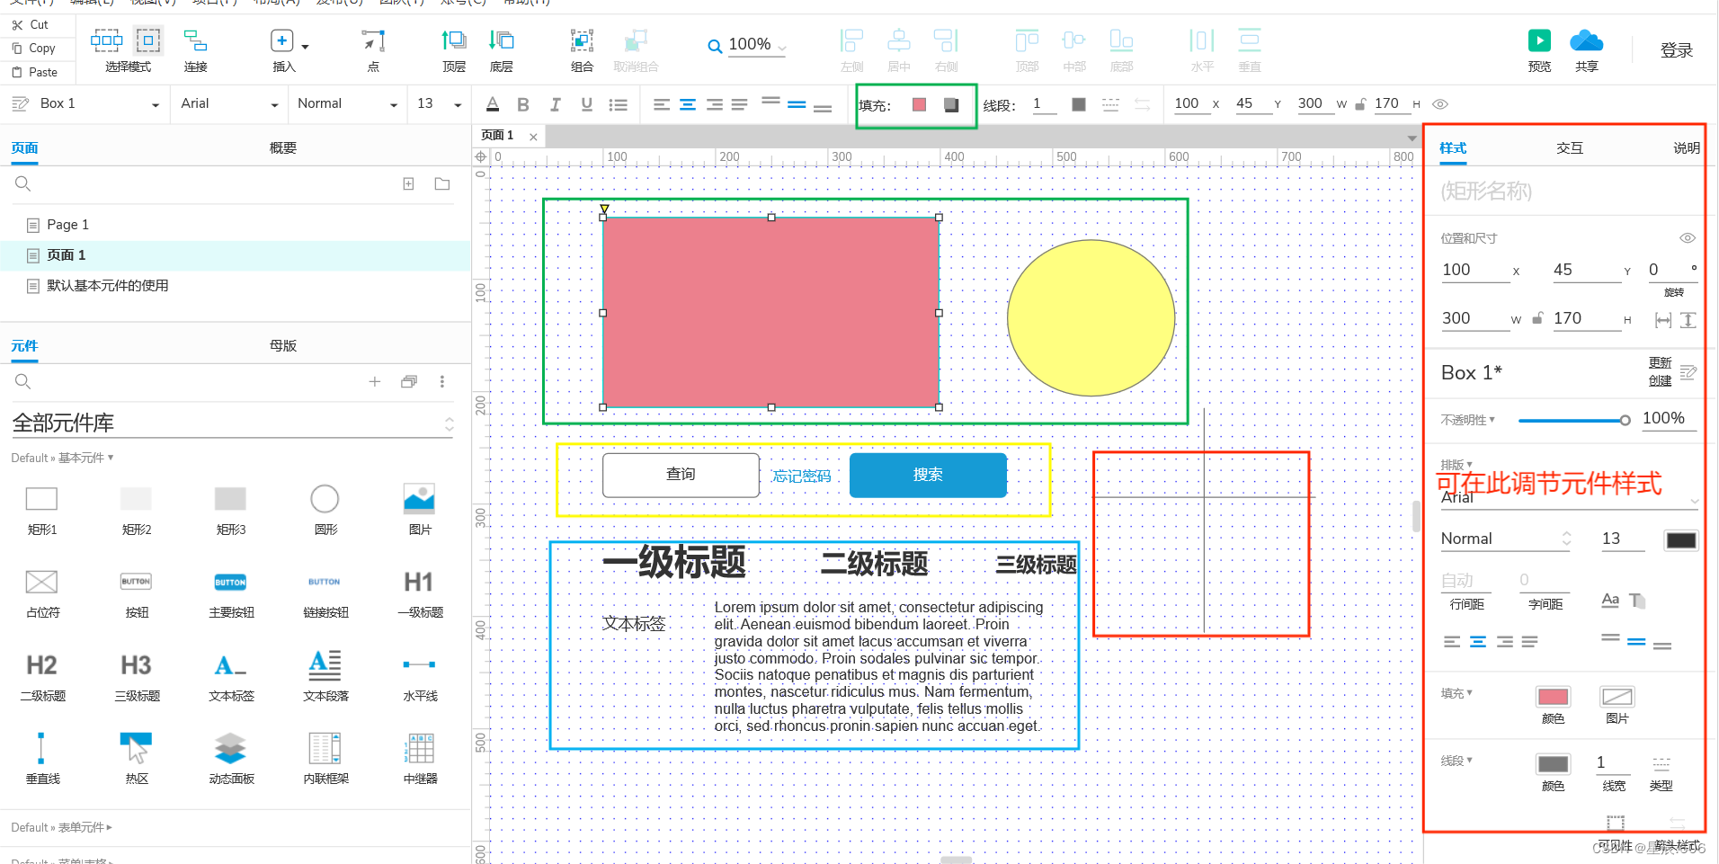Click the line color swatch beside 线段 in toolbar
The height and width of the screenshot is (864, 1719).
(1078, 104)
